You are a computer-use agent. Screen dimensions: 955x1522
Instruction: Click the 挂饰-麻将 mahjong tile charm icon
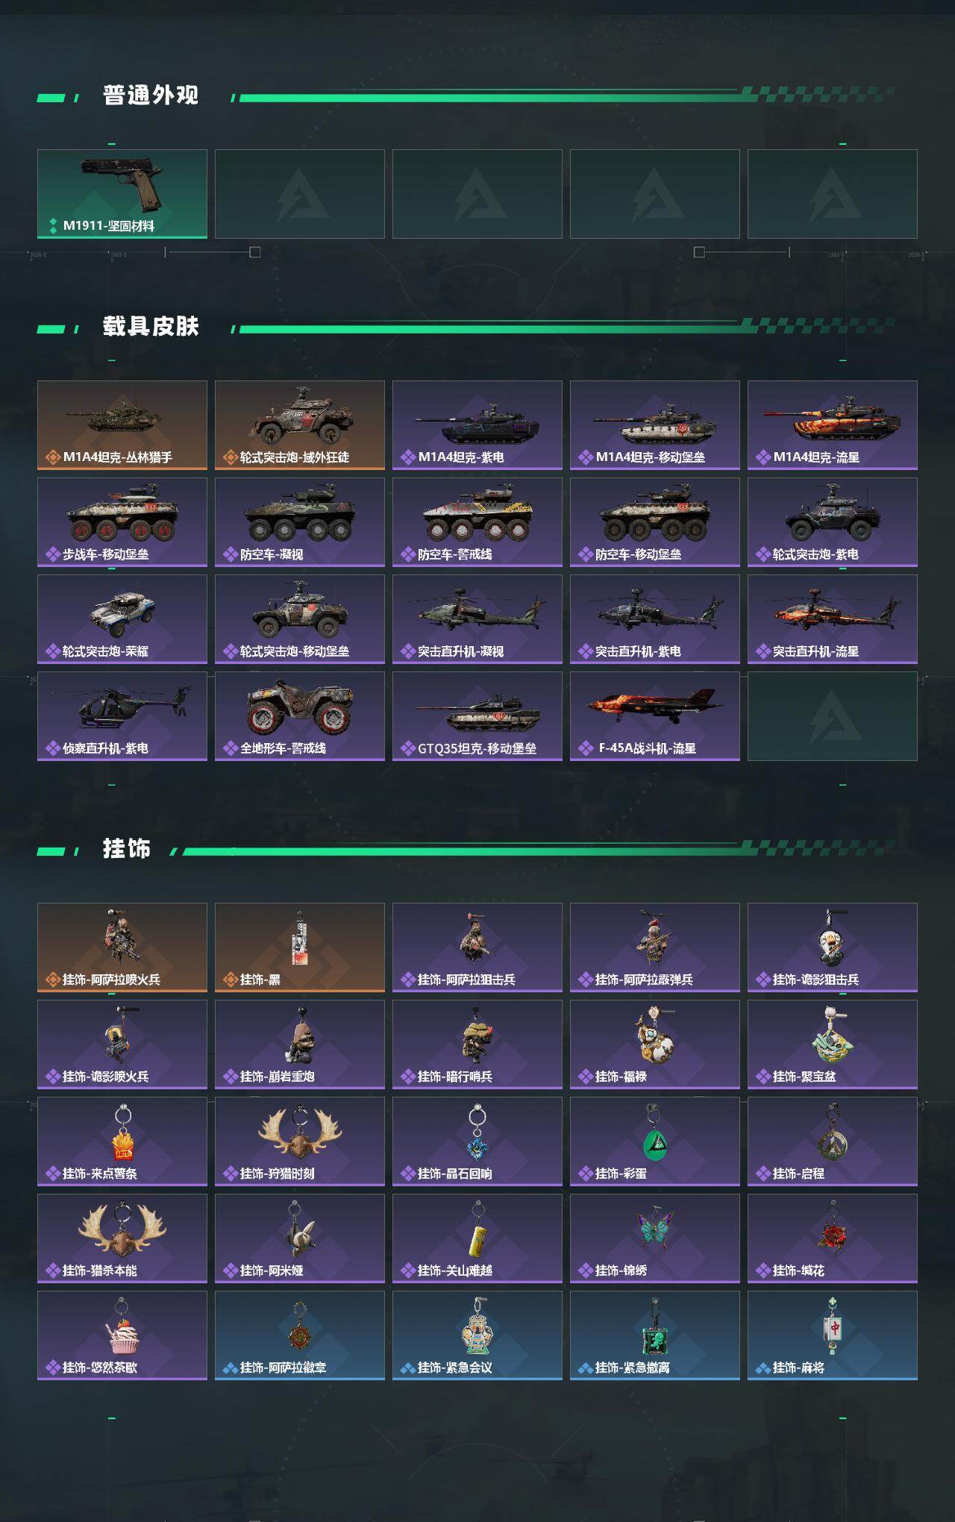click(833, 1326)
